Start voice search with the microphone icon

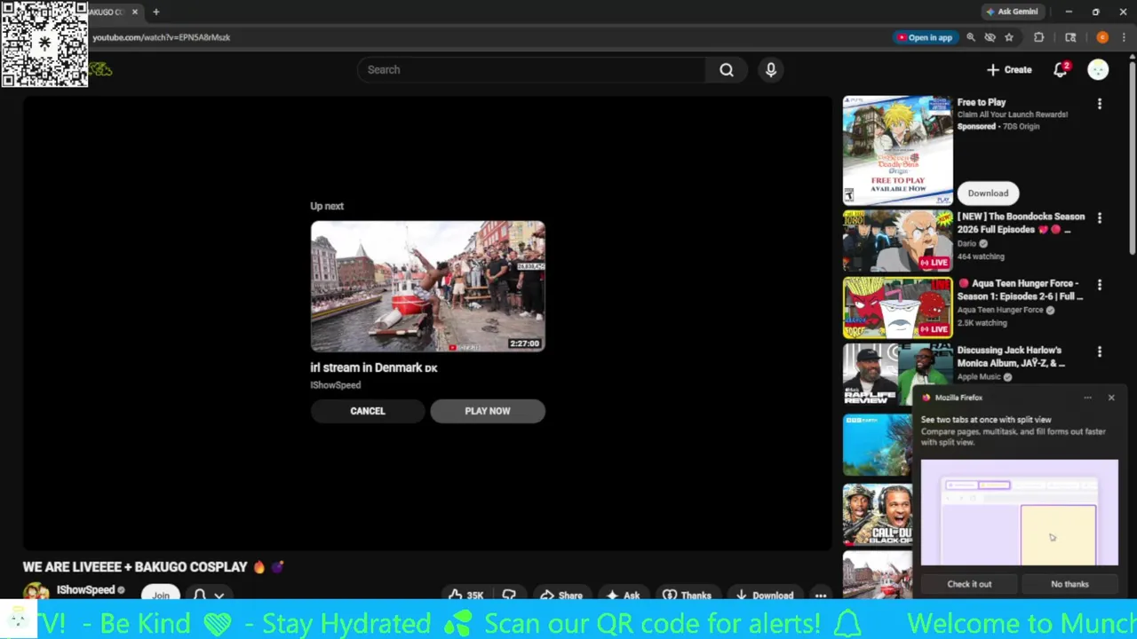click(x=771, y=70)
